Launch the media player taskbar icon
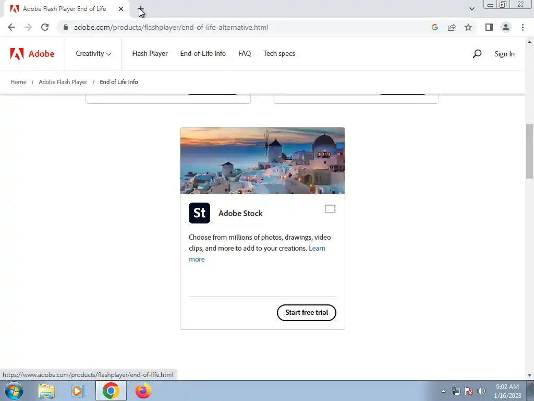This screenshot has height=401, width=534. (78, 391)
